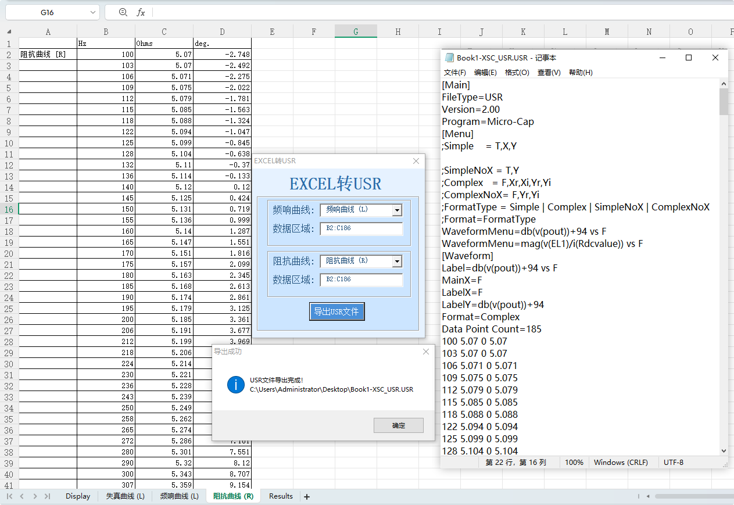Screen dimensions: 734x505
Task: Click Notepad scrollbar up arrow
Action: coord(724,84)
